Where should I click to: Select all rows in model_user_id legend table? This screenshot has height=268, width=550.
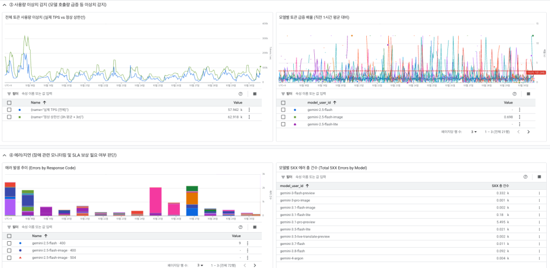click(x=283, y=103)
